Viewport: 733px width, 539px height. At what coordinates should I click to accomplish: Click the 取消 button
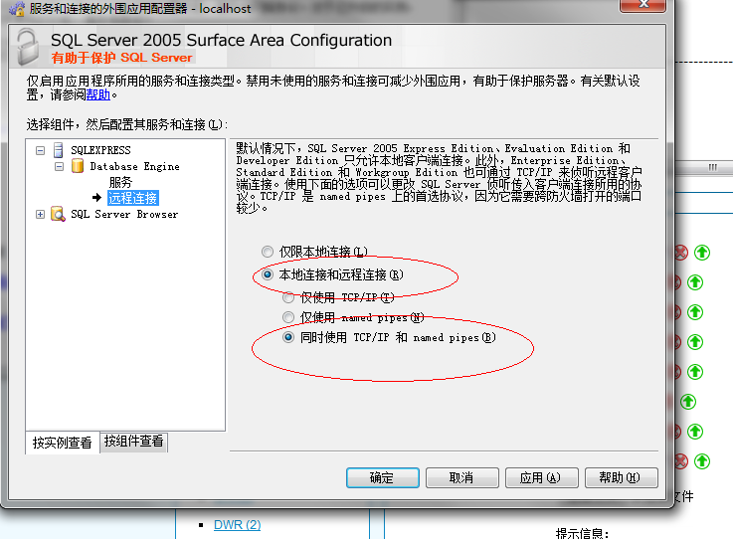tap(461, 477)
